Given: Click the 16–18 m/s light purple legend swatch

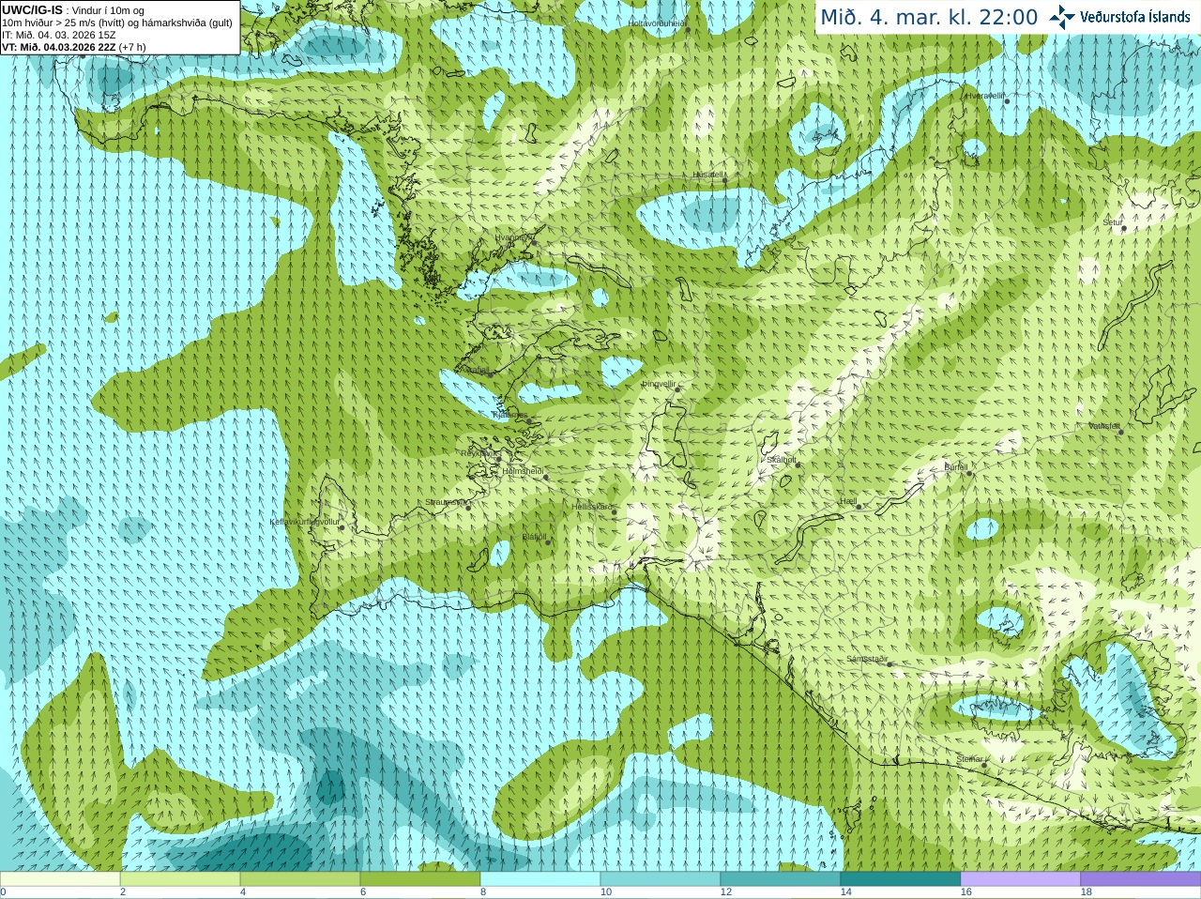Looking at the screenshot, I should pos(1021,879).
